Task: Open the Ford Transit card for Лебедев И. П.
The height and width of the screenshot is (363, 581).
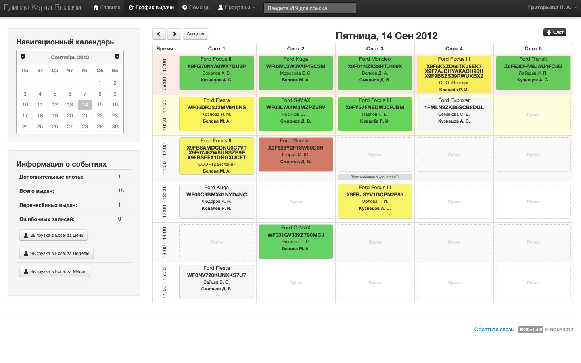Action: coord(533,73)
